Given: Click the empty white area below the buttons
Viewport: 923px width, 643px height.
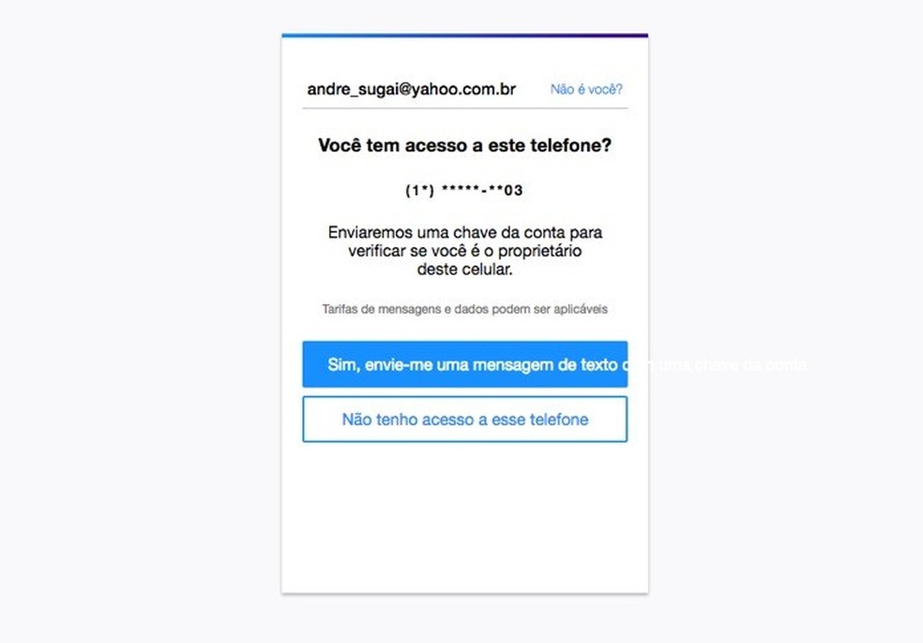Looking at the screenshot, I should (x=465, y=518).
